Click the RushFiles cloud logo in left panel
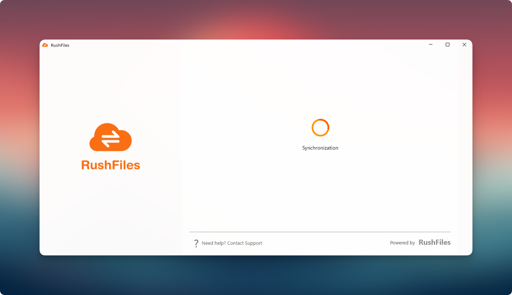This screenshot has width=512, height=295. pos(111,137)
